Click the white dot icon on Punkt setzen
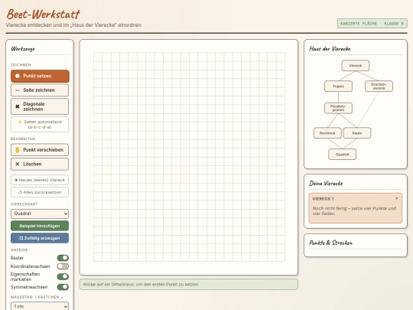The image size is (413, 310). tap(18, 76)
